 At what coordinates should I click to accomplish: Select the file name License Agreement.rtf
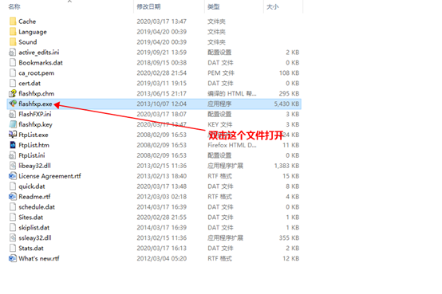(49, 176)
